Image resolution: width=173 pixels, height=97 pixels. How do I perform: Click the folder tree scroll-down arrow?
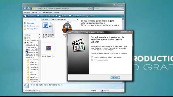pyautogui.click(x=39, y=82)
